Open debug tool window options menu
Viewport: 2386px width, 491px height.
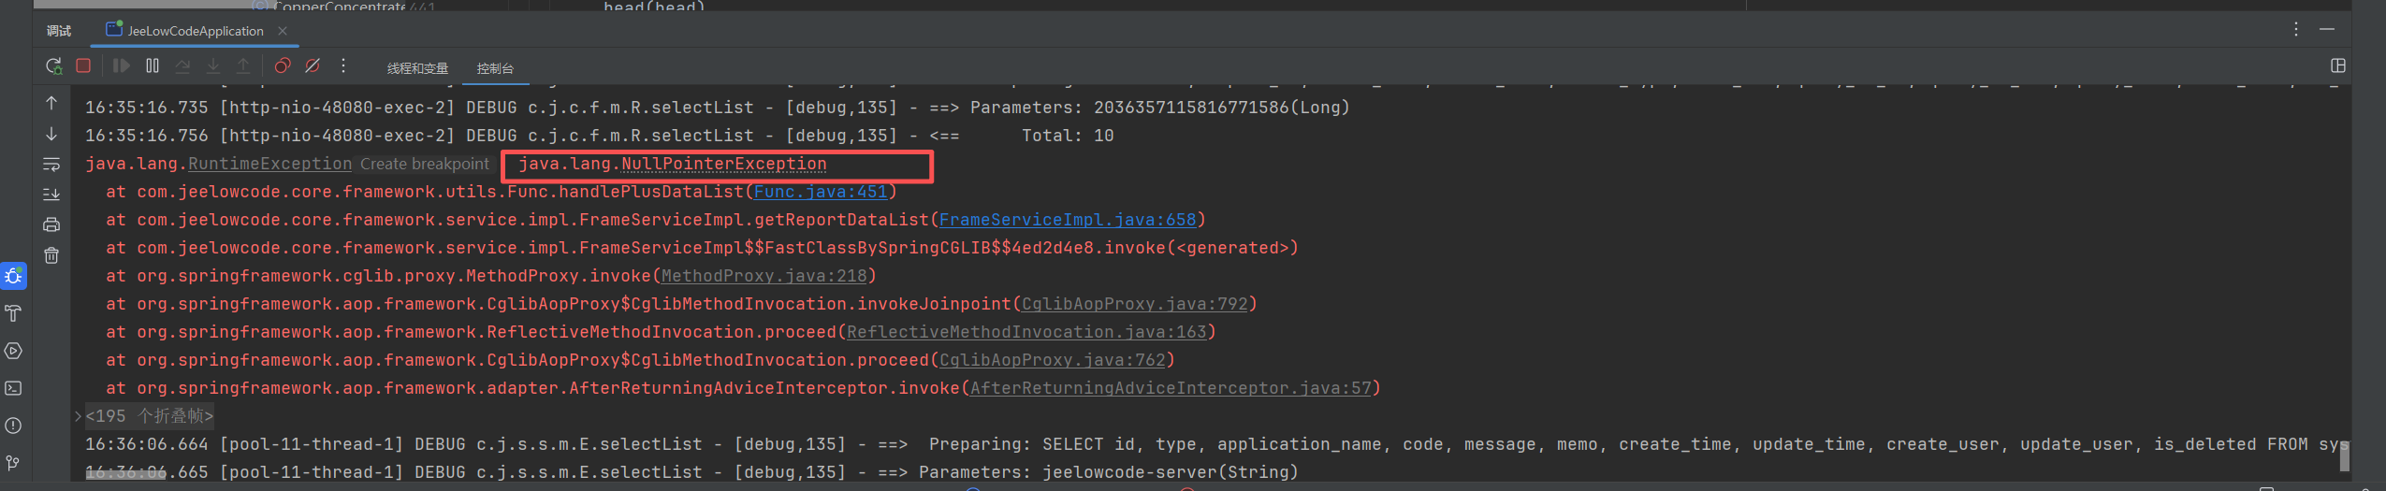[2295, 30]
